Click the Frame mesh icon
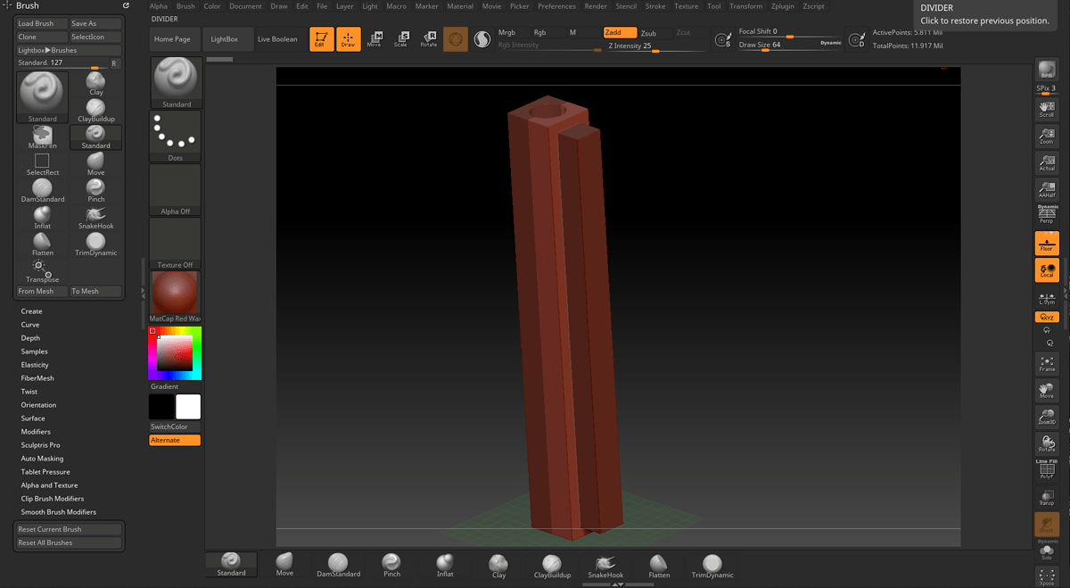 point(1047,363)
